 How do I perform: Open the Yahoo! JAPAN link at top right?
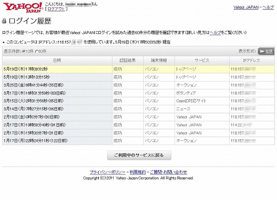point(246,7)
